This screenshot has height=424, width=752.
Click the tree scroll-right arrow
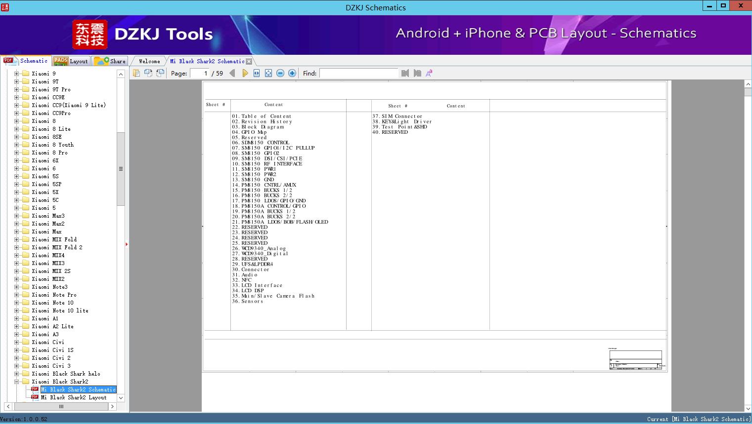pos(112,407)
